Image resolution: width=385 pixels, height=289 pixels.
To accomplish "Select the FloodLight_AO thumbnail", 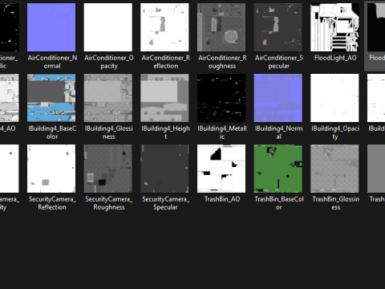I will [x=334, y=27].
